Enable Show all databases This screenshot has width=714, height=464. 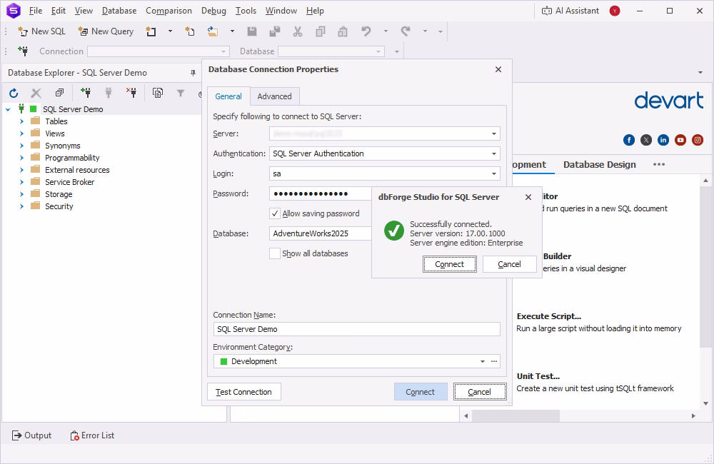(x=274, y=253)
